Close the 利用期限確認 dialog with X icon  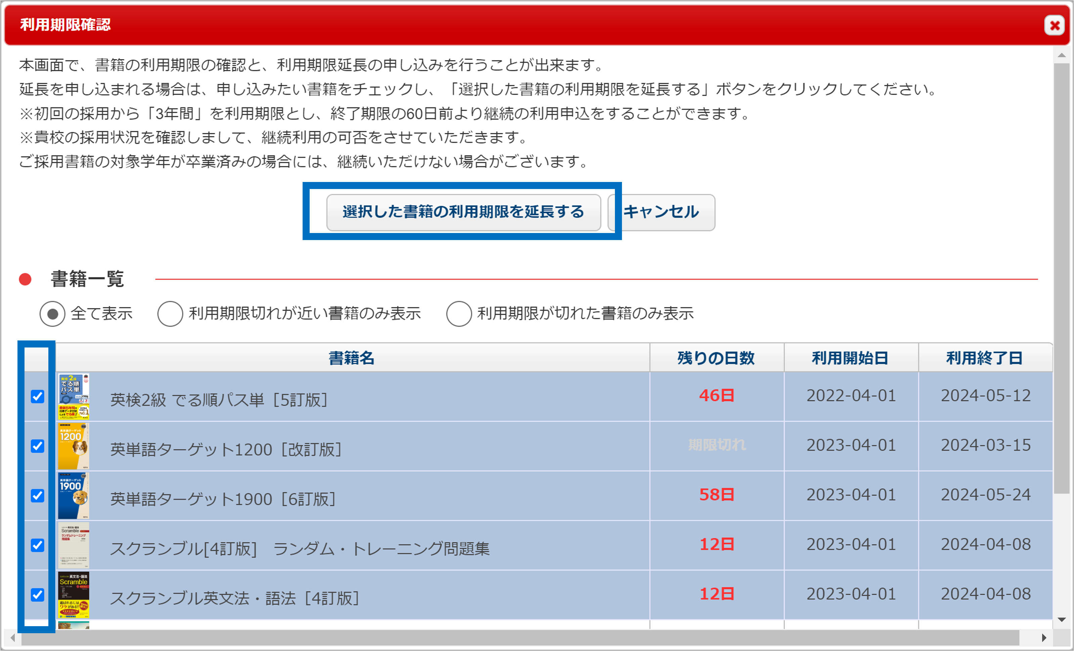pos(1055,26)
